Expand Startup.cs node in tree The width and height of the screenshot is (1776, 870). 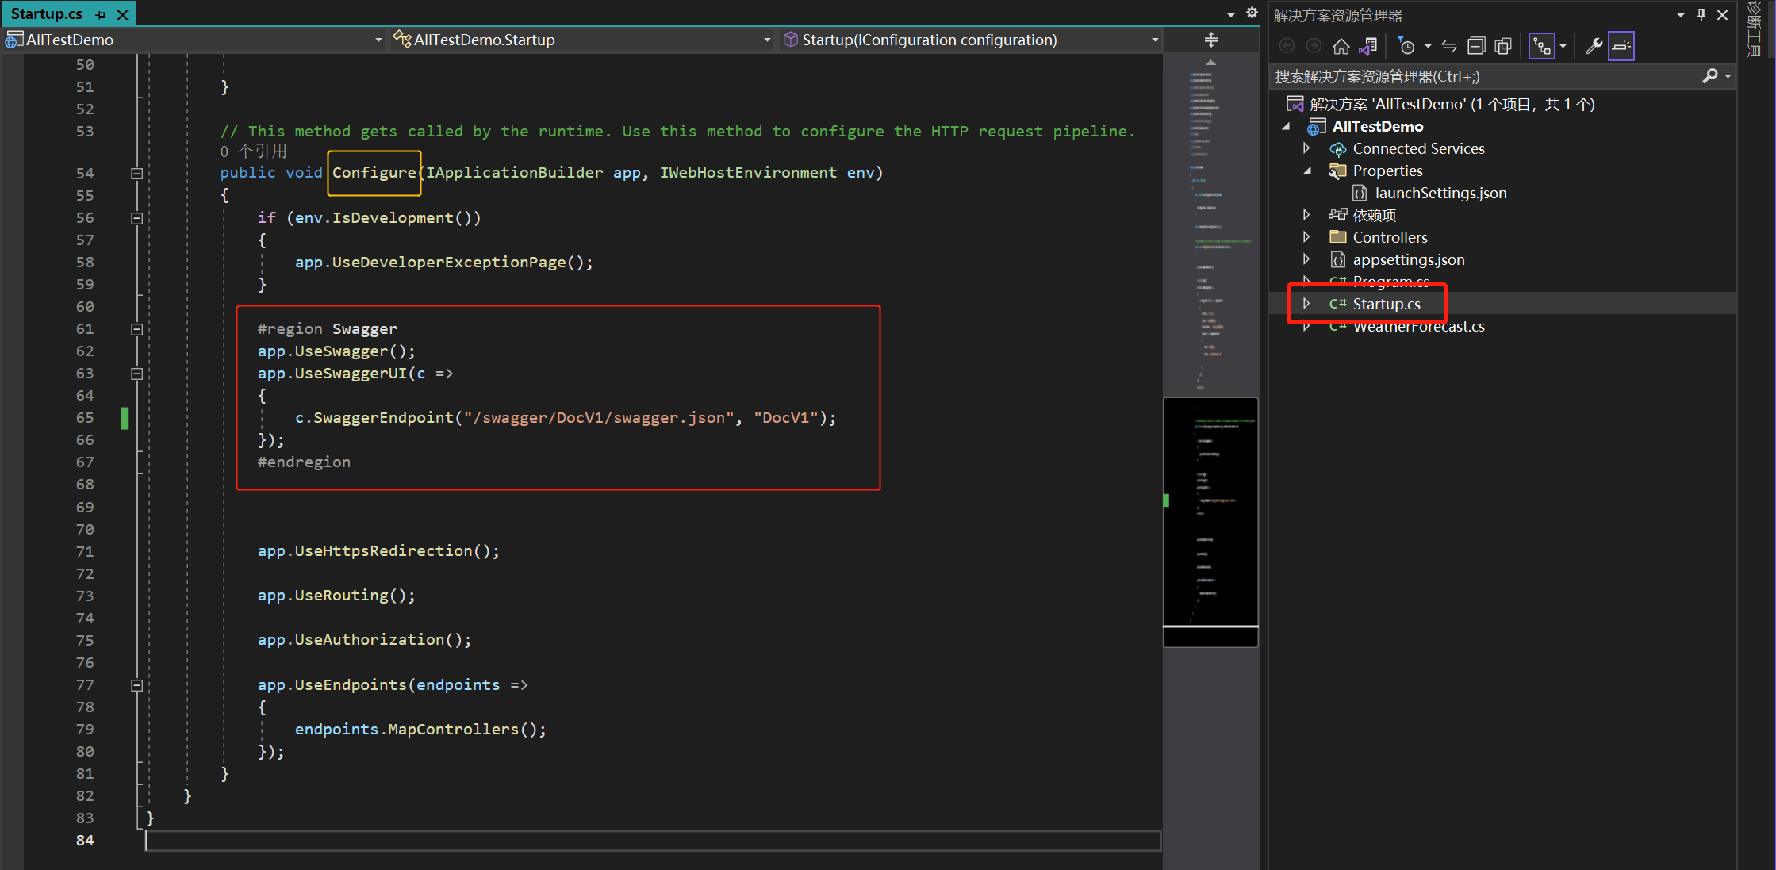click(1306, 304)
